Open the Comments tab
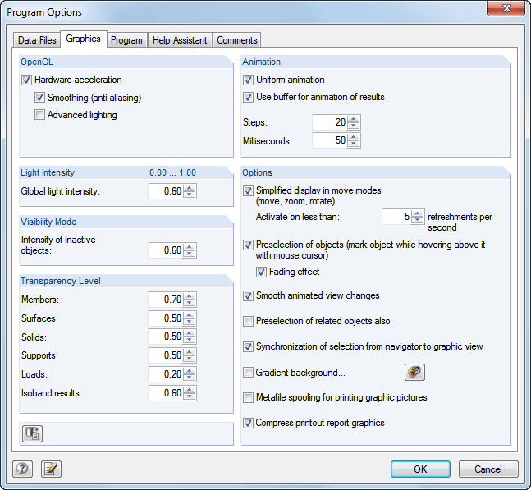 tap(237, 40)
